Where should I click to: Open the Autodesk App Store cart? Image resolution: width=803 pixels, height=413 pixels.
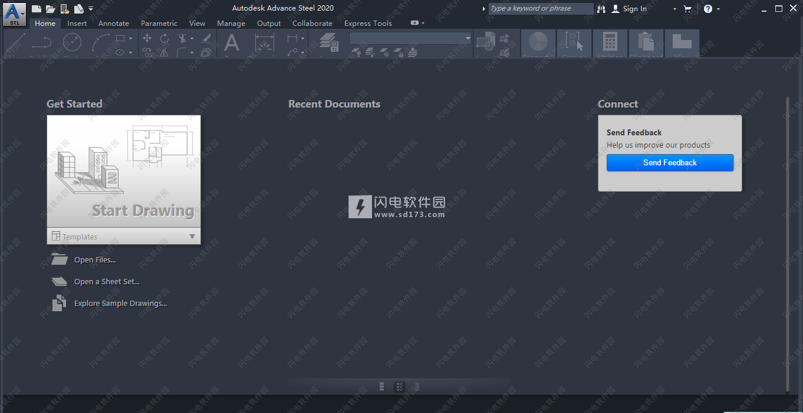coord(687,9)
